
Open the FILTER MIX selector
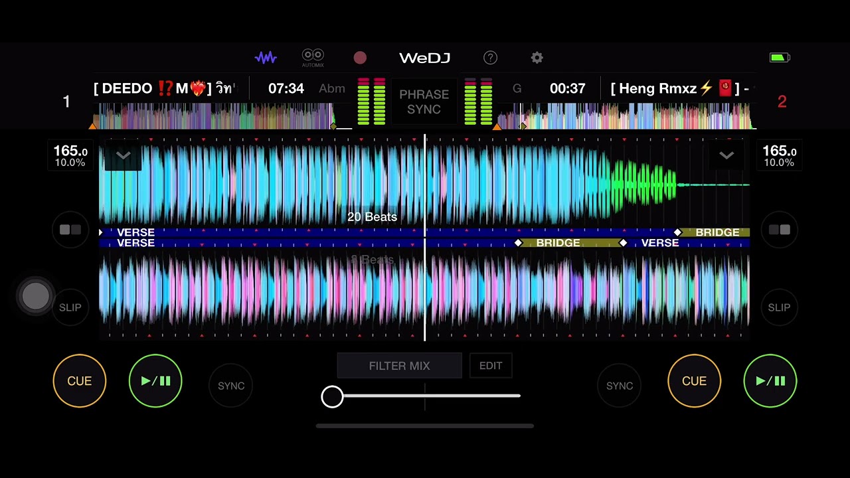pyautogui.click(x=399, y=366)
